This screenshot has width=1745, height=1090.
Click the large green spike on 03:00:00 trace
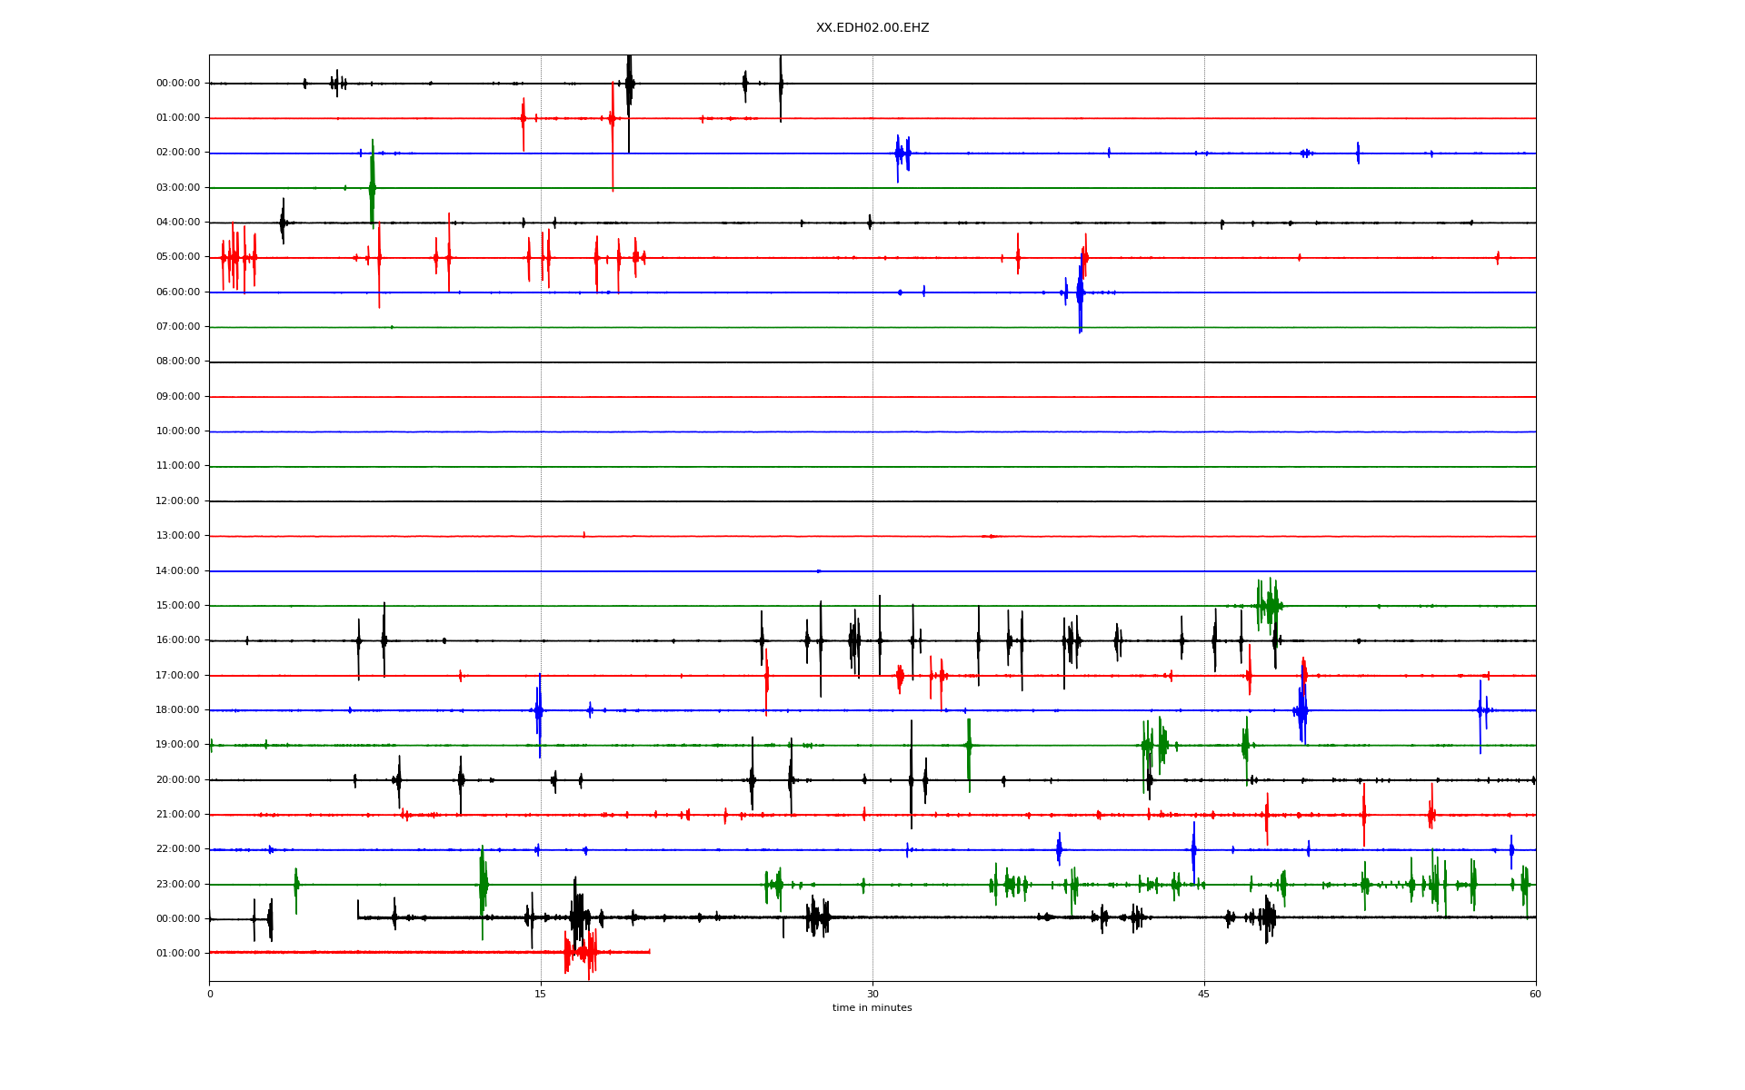[x=372, y=186]
